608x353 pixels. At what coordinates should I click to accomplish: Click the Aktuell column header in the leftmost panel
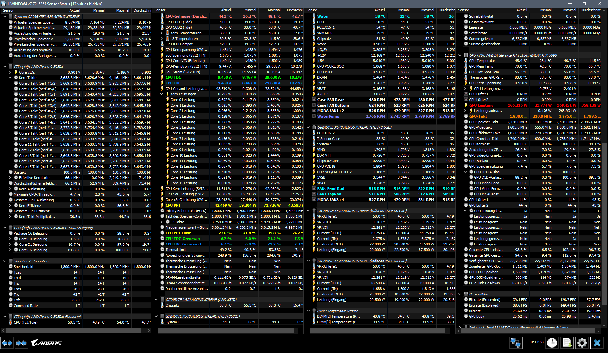tap(70, 10)
